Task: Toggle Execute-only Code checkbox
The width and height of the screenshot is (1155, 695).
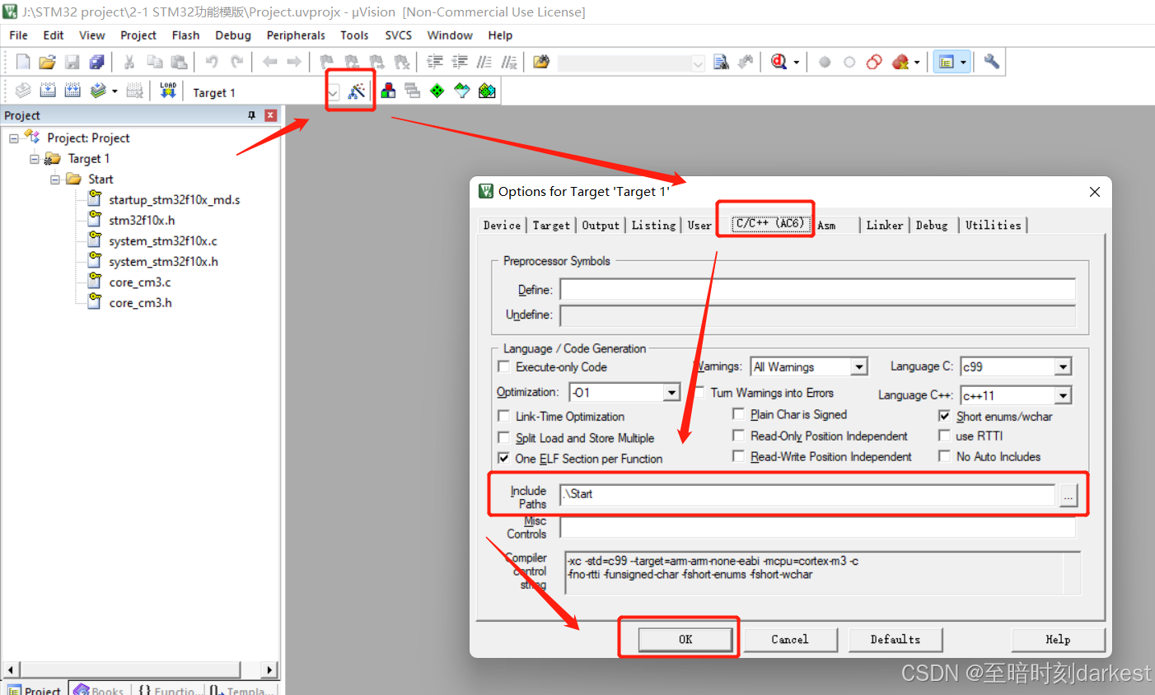Action: (504, 366)
